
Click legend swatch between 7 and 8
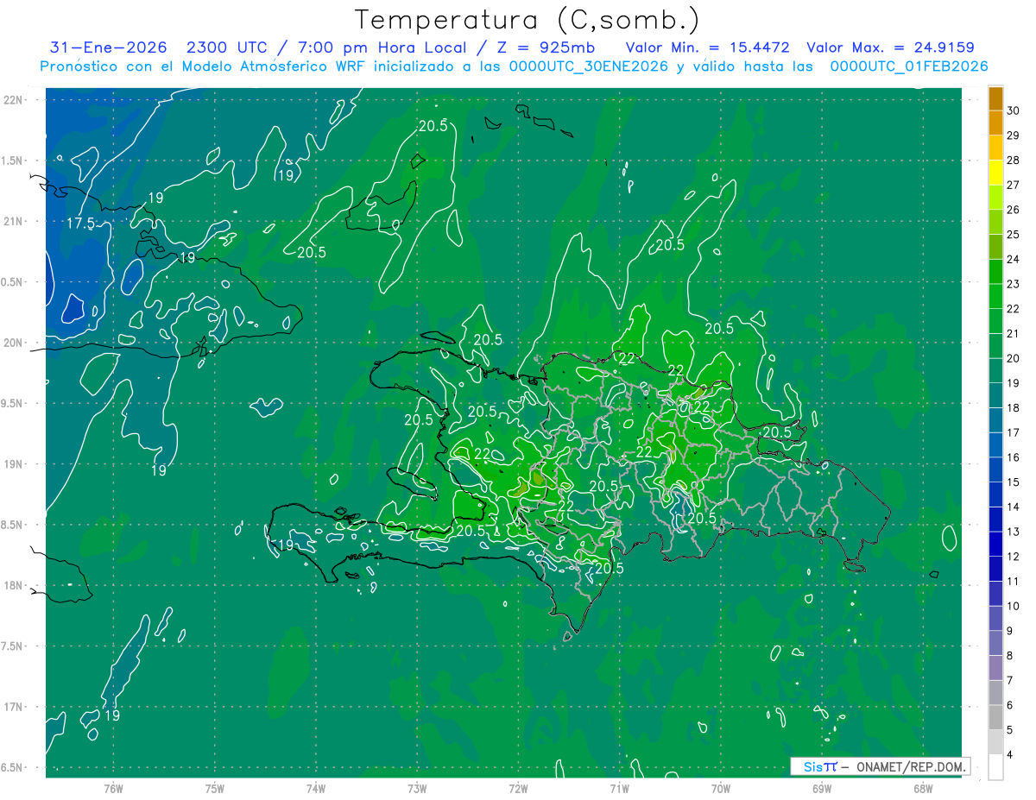[x=995, y=668]
